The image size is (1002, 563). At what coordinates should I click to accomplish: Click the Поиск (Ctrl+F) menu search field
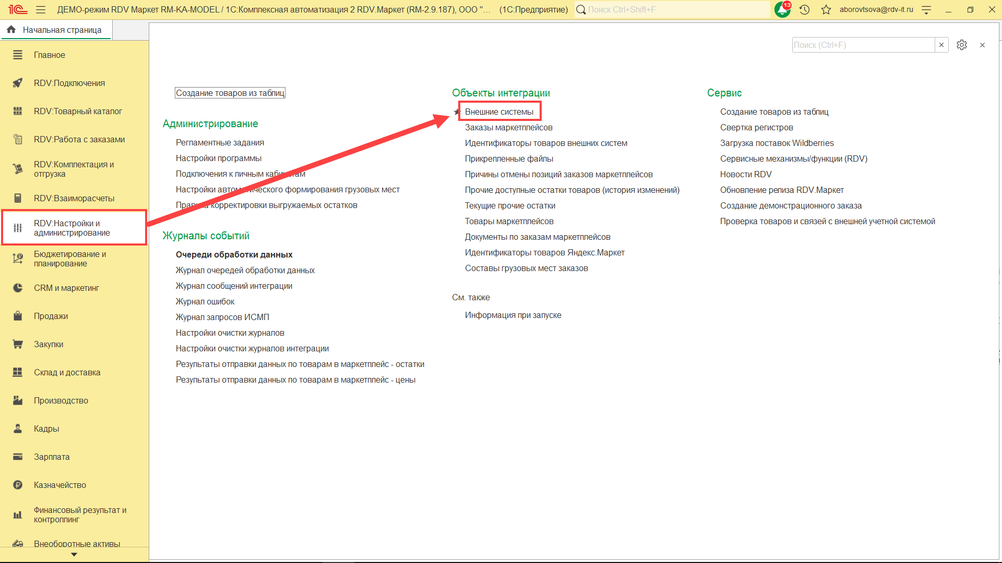point(862,45)
